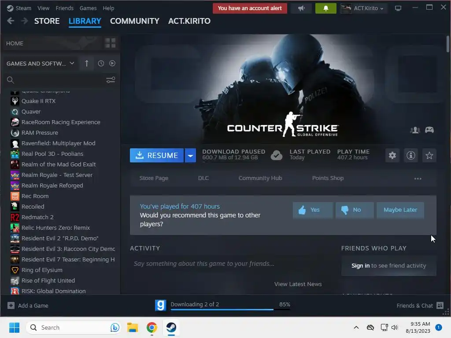Resume the Counter-Strike download
Viewport: 451px width, 338px height.
[x=157, y=155]
